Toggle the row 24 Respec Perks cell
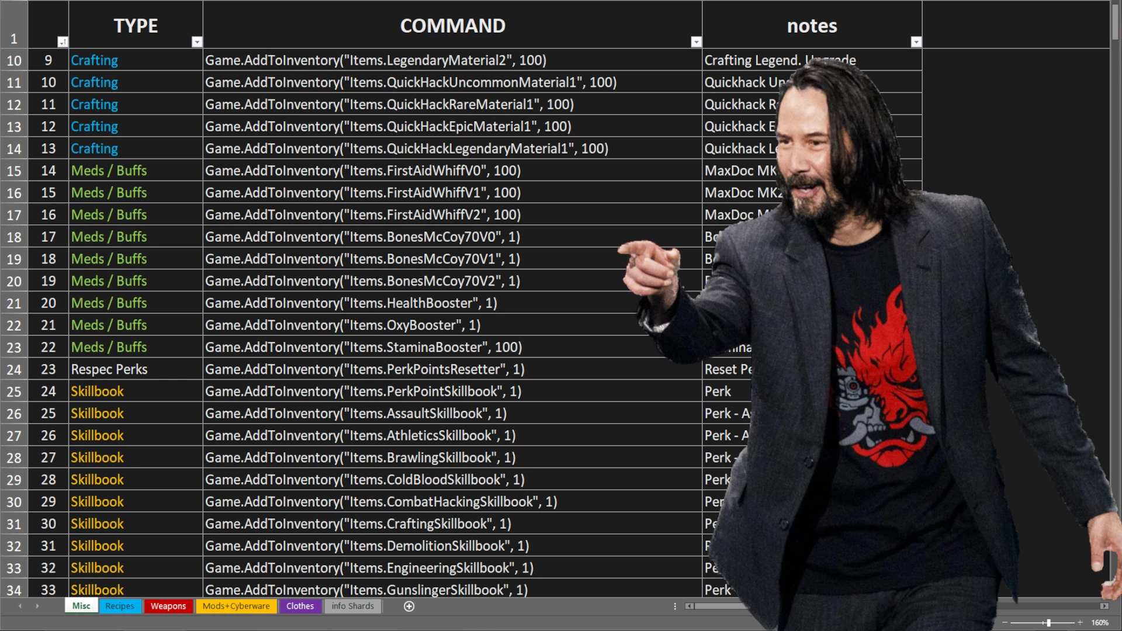Screen dimensions: 1122x631 (135, 370)
